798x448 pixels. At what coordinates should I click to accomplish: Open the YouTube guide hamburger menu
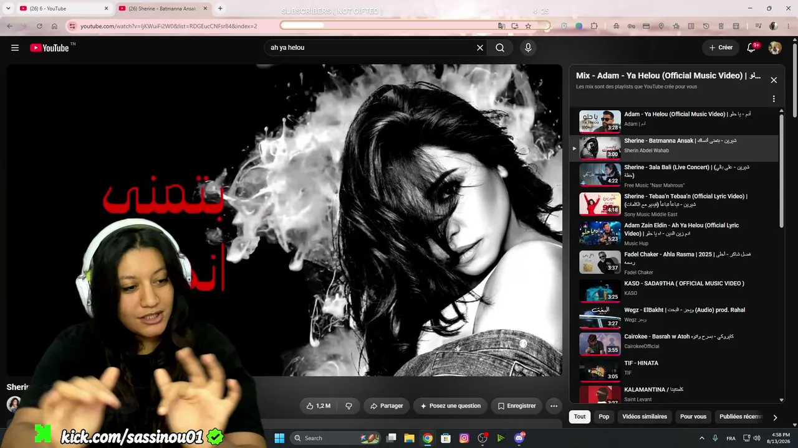(x=15, y=48)
